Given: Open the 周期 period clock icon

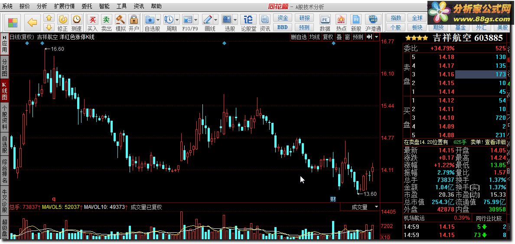Looking at the screenshot, I should tap(169, 19).
